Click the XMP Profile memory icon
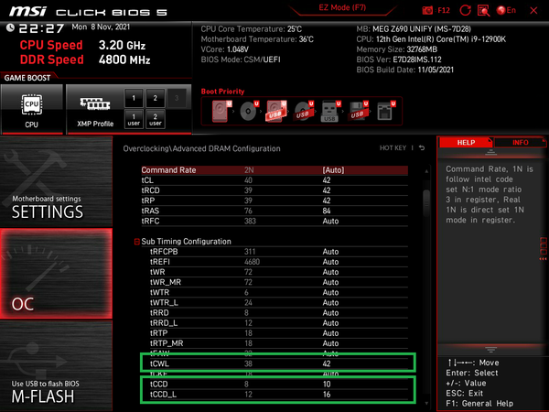Image resolution: width=549 pixels, height=412 pixels. tap(95, 109)
